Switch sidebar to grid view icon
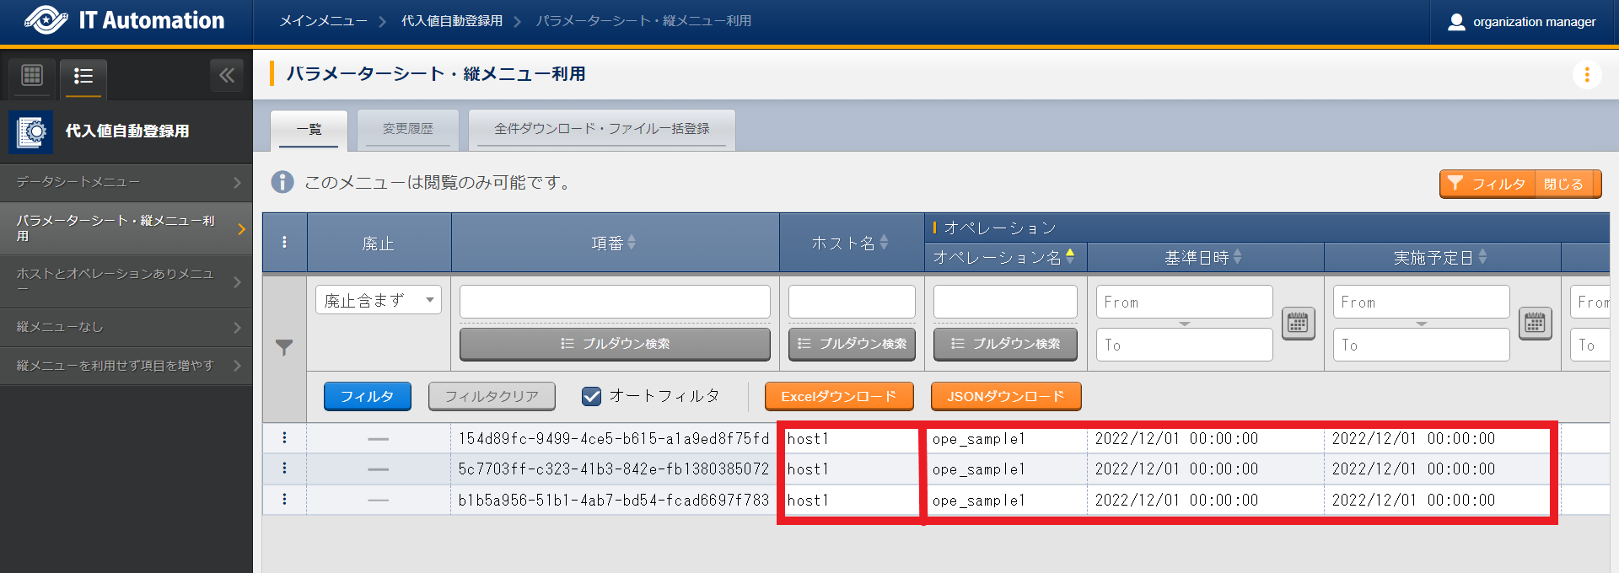Viewport: 1619px width, 573px height. pos(32,76)
